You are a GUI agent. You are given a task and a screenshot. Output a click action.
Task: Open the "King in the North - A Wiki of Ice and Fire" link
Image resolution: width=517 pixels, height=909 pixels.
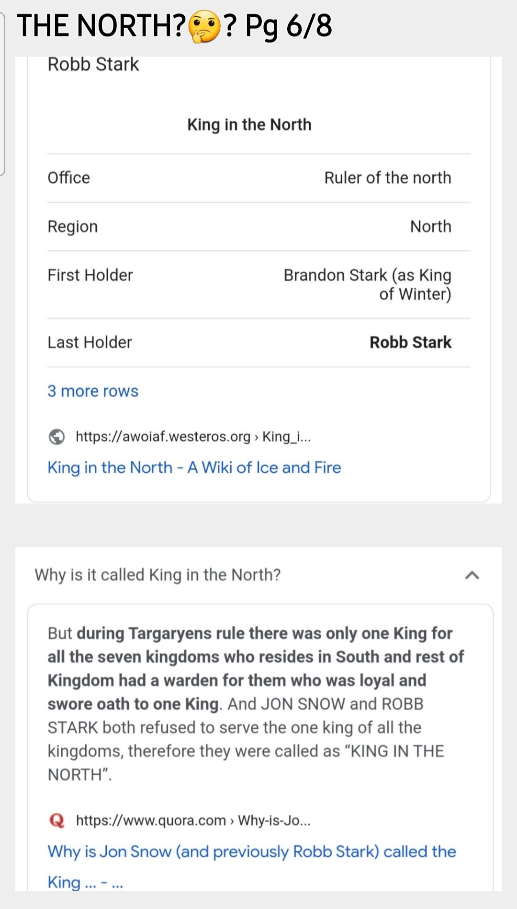point(194,467)
